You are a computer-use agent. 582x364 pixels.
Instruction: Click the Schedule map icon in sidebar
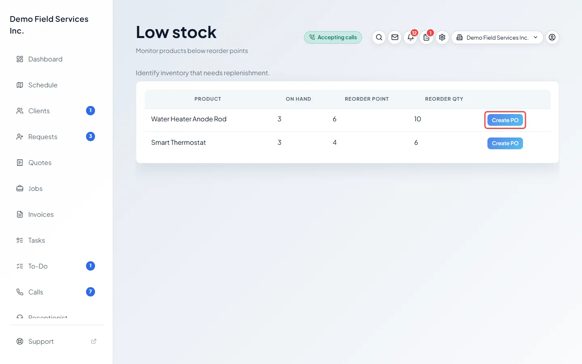(20, 85)
